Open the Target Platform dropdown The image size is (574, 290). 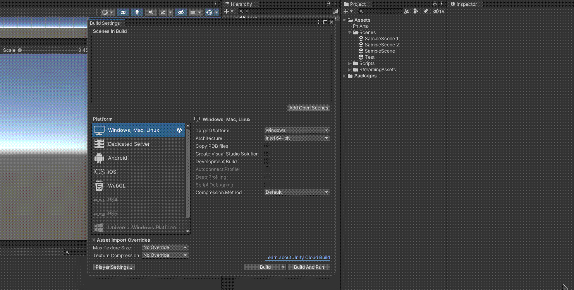[x=297, y=130]
